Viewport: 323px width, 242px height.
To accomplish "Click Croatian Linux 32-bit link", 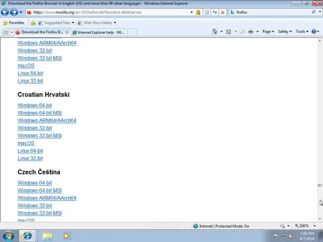I will pyautogui.click(x=30, y=158).
